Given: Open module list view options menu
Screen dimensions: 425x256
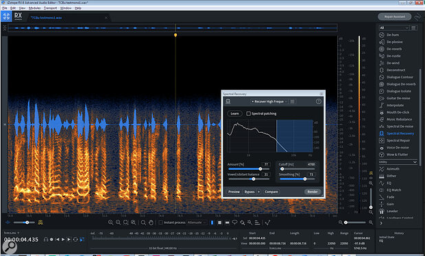Looking at the screenshot, I should 413,27.
